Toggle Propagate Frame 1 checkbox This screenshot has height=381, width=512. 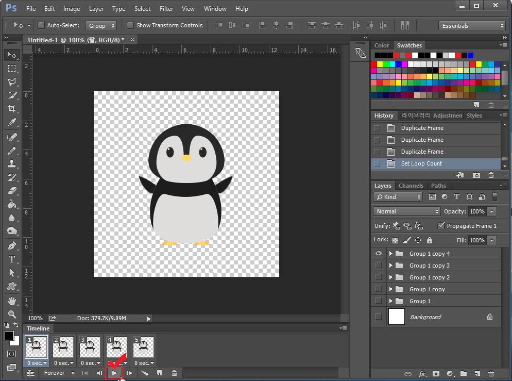pos(441,225)
